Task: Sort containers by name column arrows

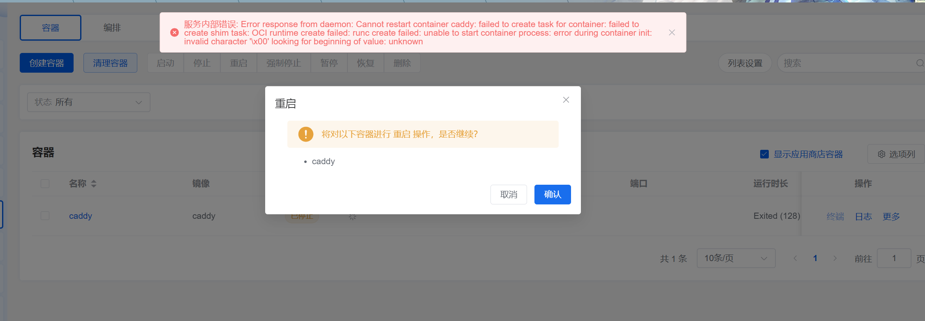Action: pos(94,183)
